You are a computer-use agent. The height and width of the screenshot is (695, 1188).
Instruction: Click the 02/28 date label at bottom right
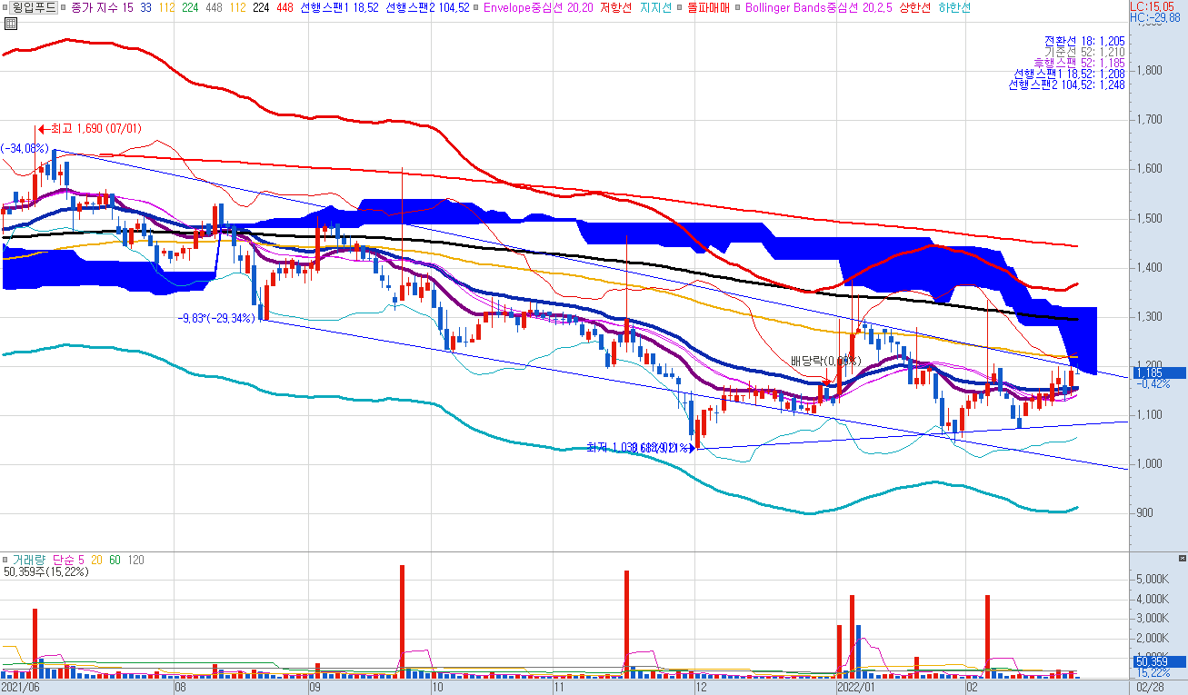pyautogui.click(x=1150, y=688)
